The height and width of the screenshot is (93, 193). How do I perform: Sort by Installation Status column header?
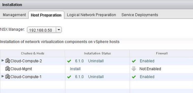[97, 53]
